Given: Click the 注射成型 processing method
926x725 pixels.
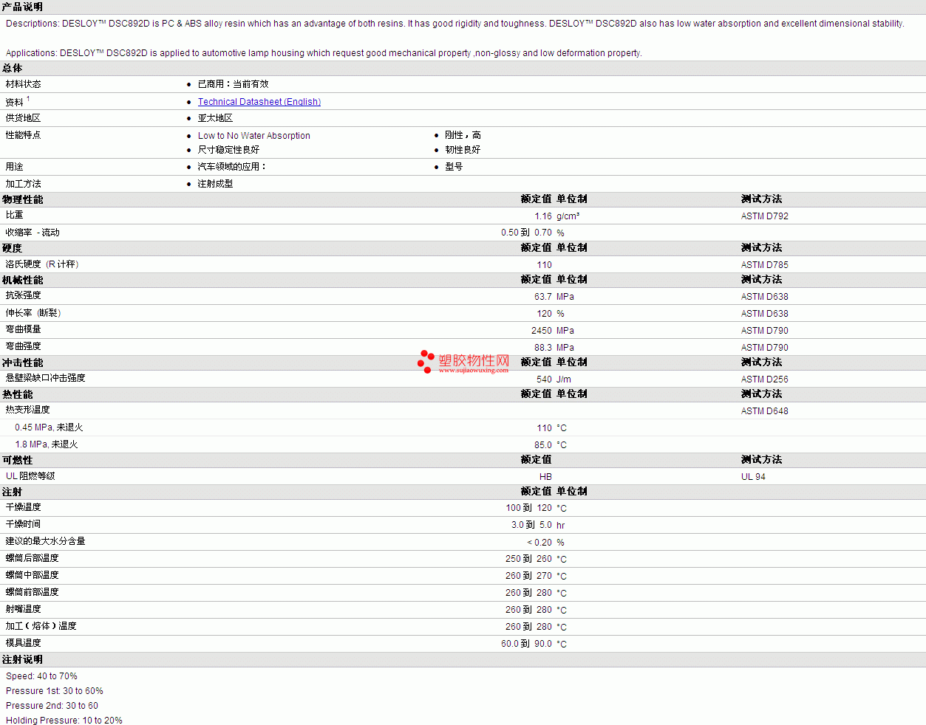Looking at the screenshot, I should (215, 184).
